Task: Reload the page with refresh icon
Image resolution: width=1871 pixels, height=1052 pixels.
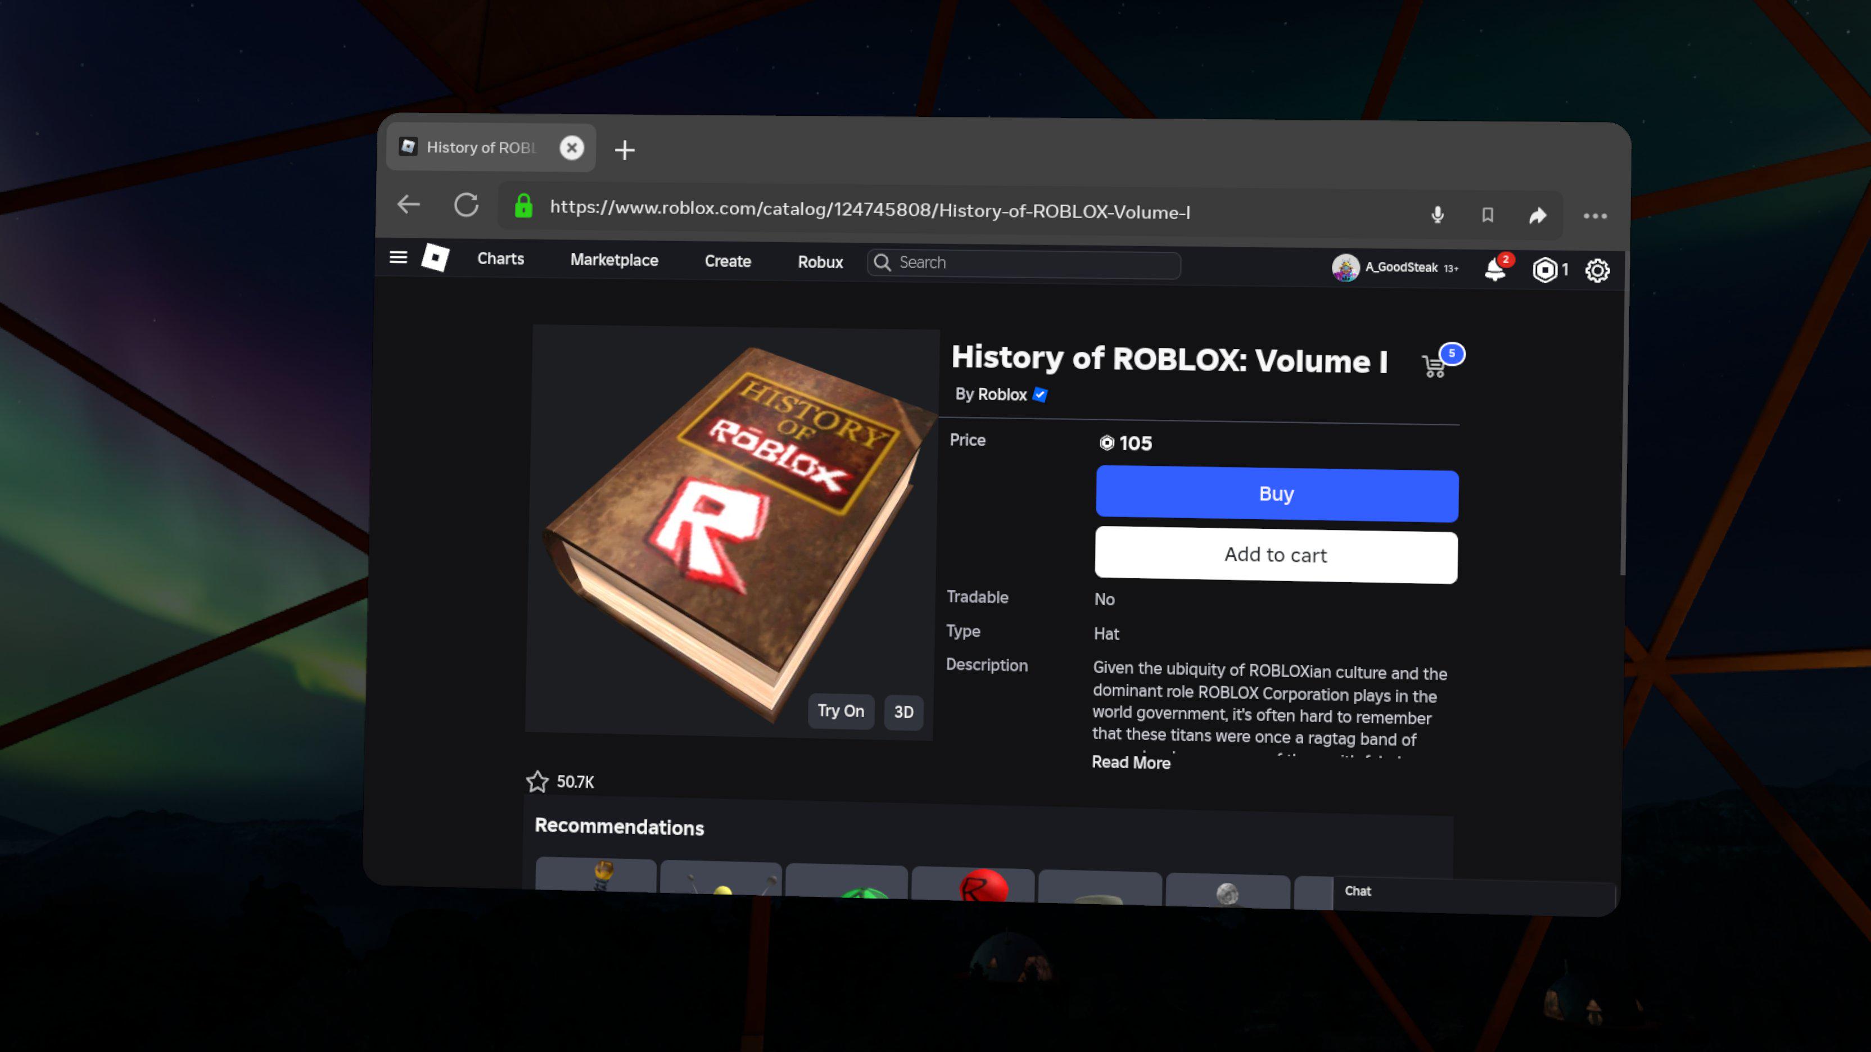Action: (466, 205)
